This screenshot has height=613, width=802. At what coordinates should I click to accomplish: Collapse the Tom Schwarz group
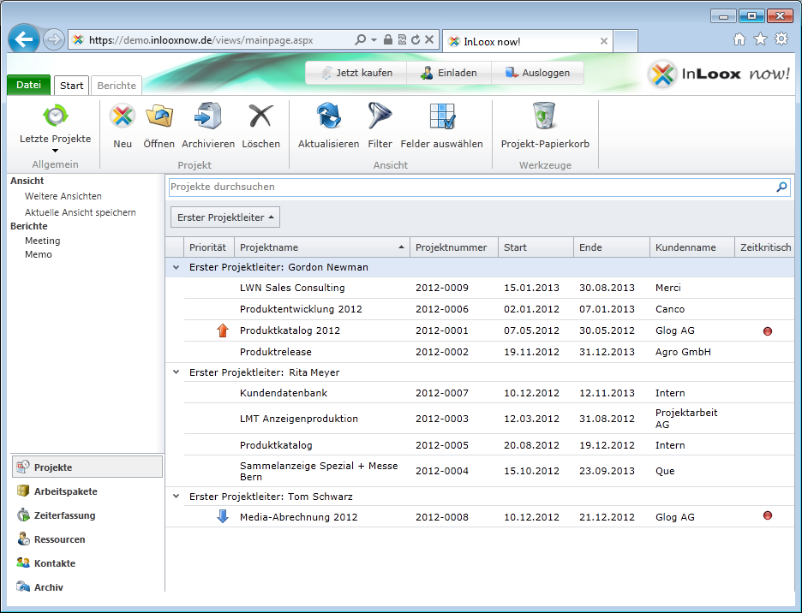(x=176, y=497)
